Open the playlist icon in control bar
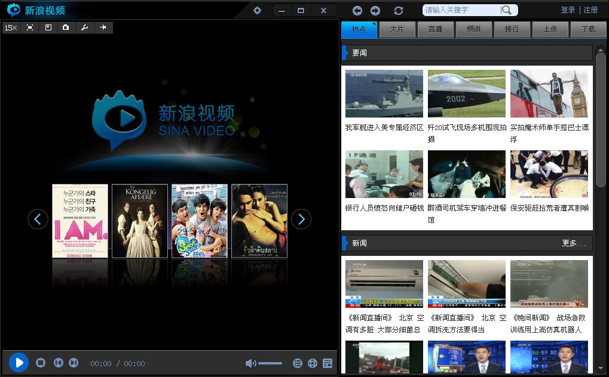 tap(298, 363)
